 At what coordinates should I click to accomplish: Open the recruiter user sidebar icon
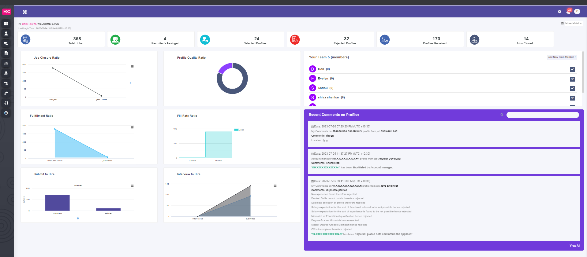pyautogui.click(x=6, y=73)
